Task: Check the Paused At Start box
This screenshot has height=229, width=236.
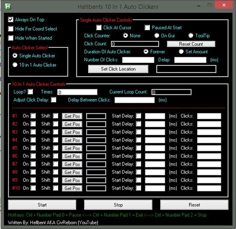Action: pos(147,27)
